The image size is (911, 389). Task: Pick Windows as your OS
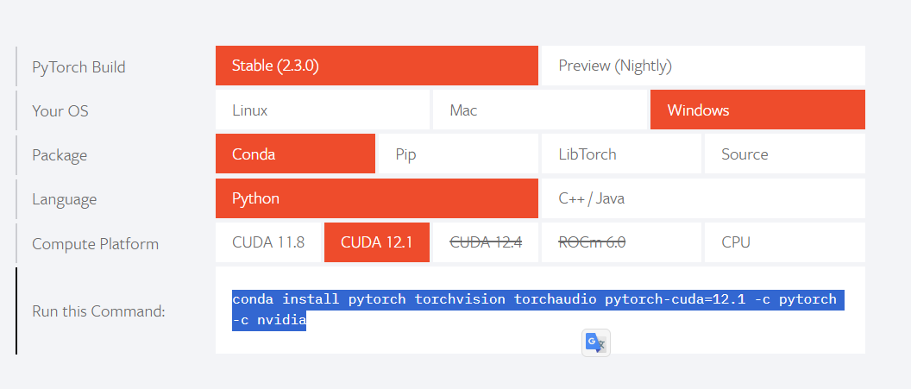point(757,110)
